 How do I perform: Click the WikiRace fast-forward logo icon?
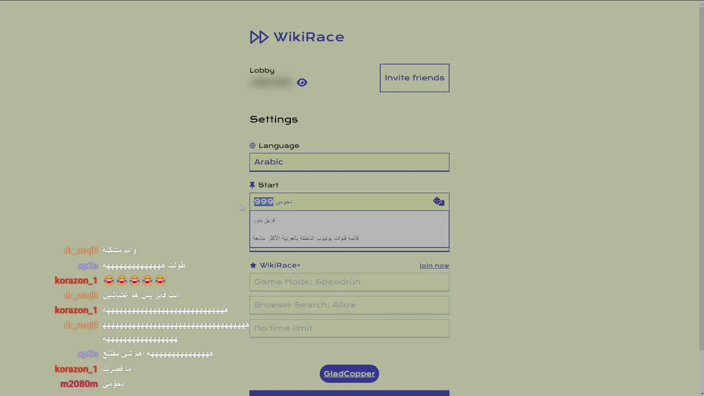258,37
